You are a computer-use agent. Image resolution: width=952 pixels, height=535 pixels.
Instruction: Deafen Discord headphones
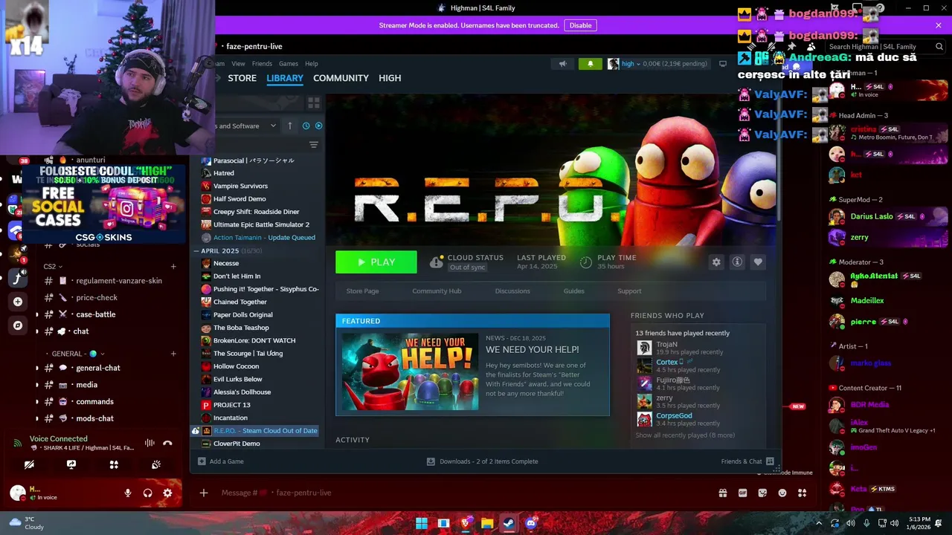(x=147, y=493)
